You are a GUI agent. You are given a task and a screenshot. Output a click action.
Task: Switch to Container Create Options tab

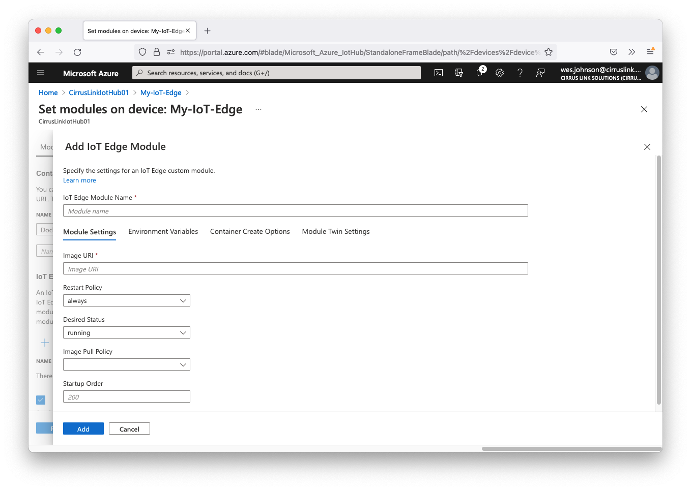250,231
